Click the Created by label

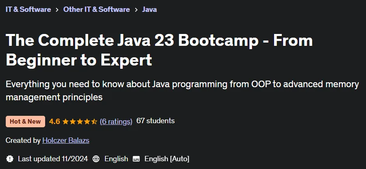[23, 140]
